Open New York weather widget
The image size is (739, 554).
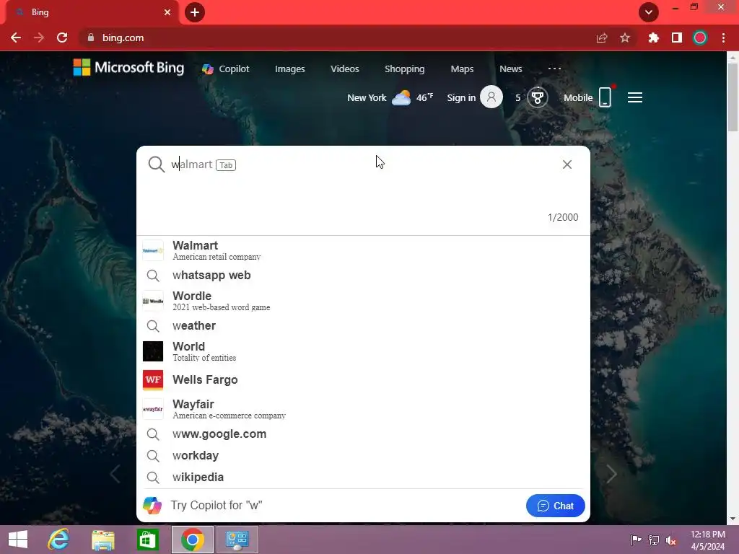(390, 97)
